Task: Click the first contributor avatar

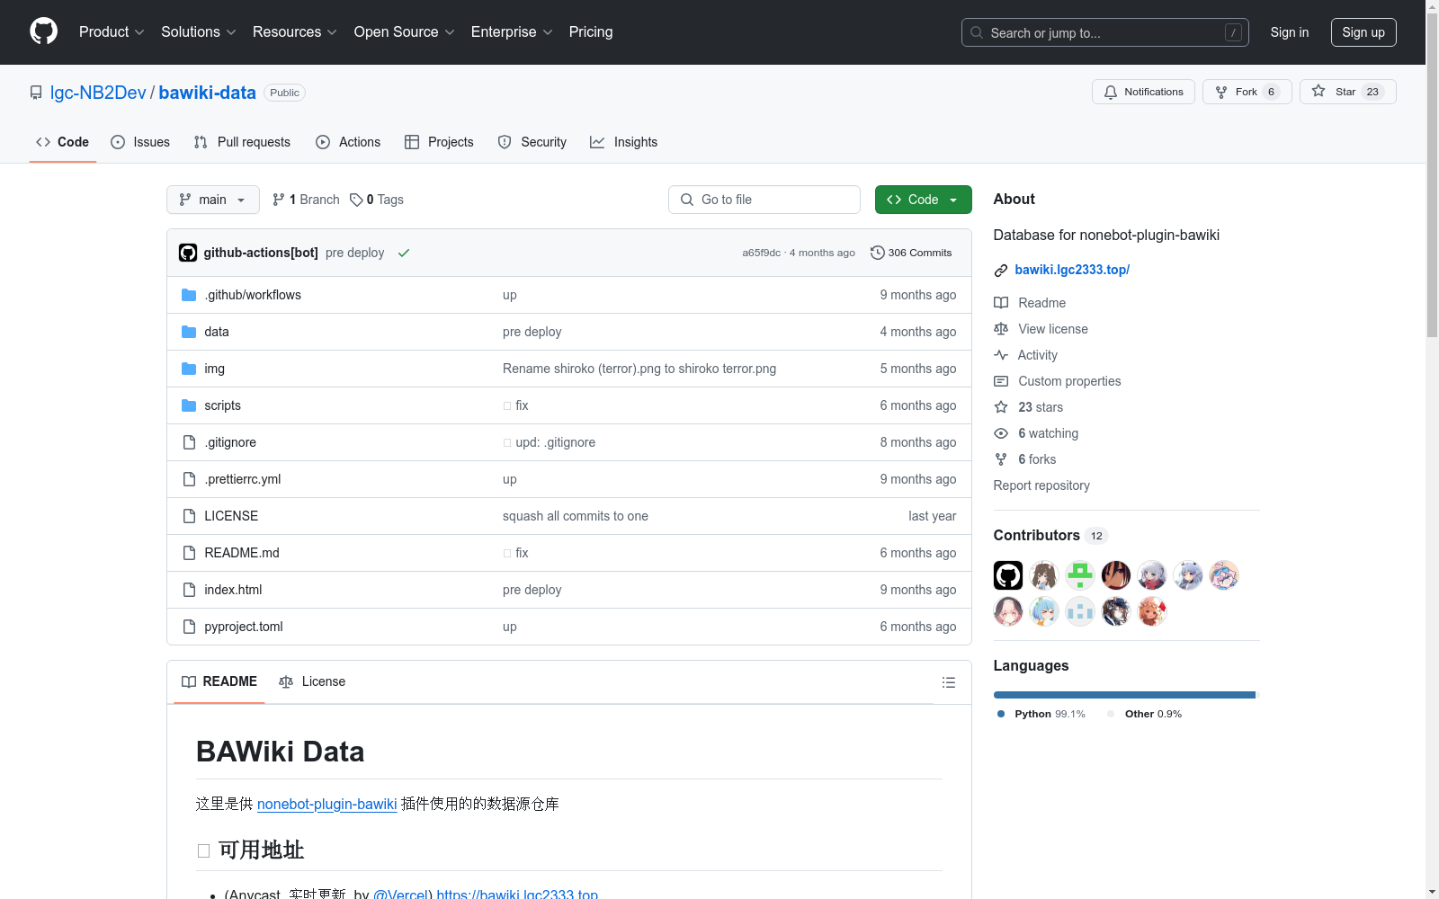Action: point(1008,575)
